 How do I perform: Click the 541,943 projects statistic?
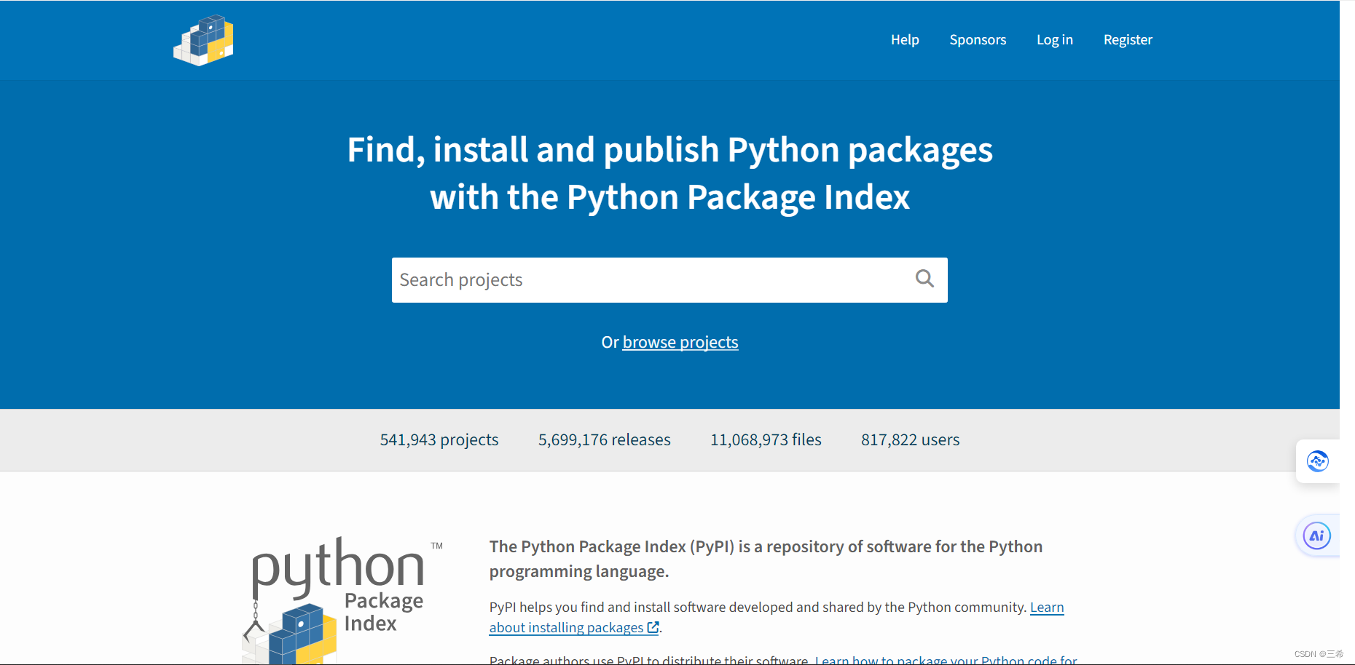click(439, 439)
